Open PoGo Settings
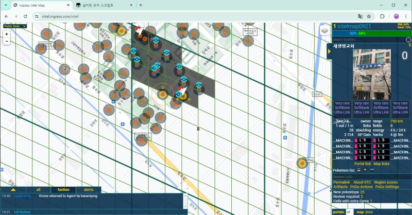This screenshot has height=215, width=412. 387,187
